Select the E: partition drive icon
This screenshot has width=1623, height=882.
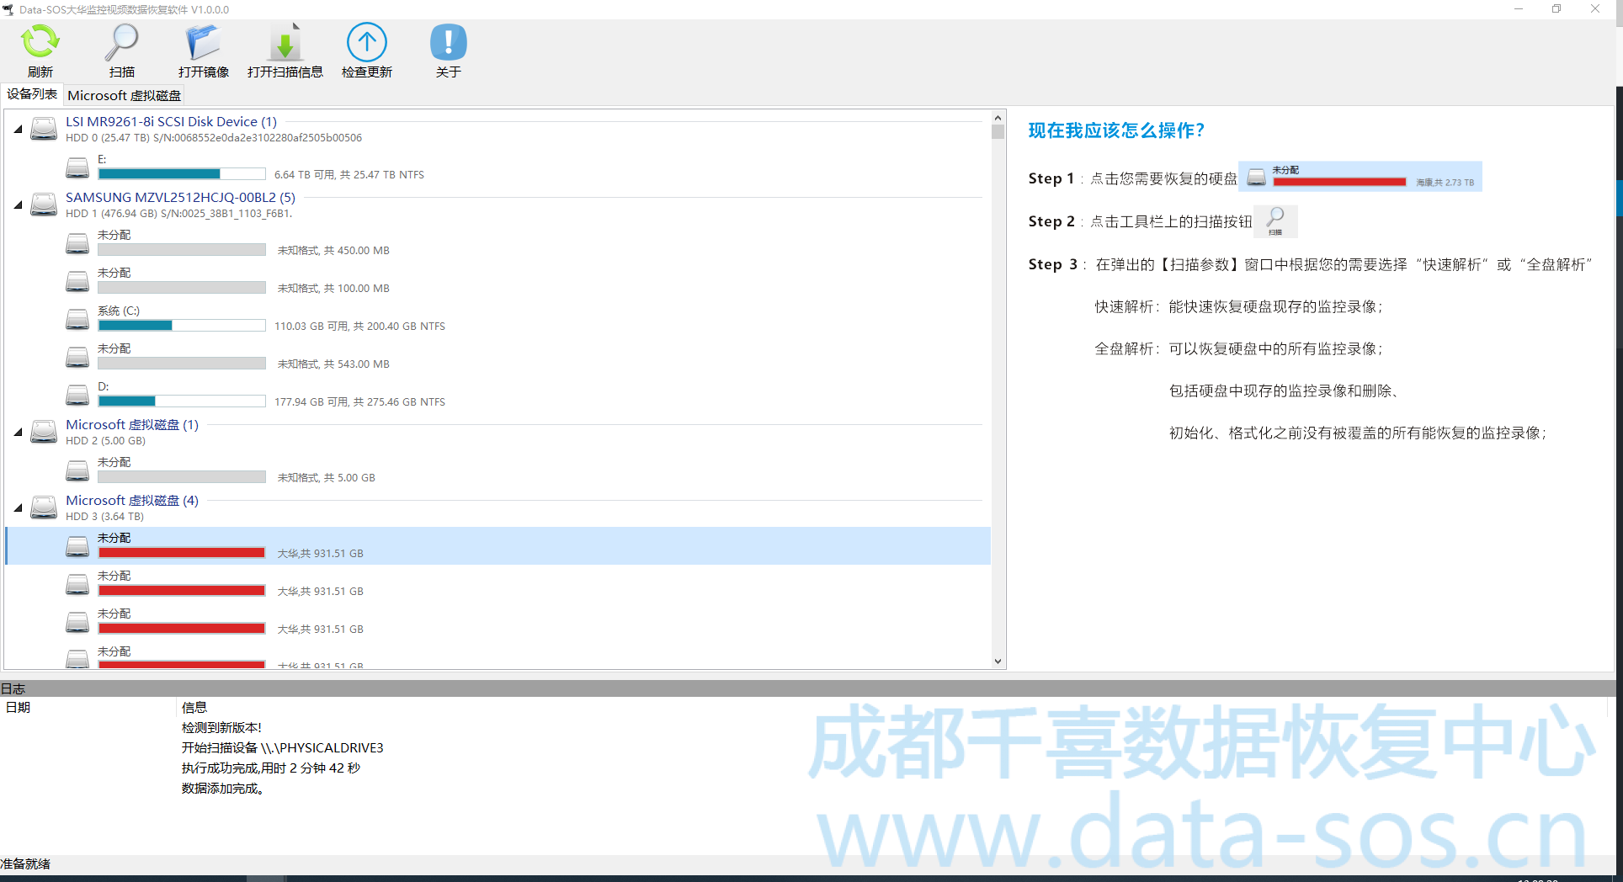77,167
